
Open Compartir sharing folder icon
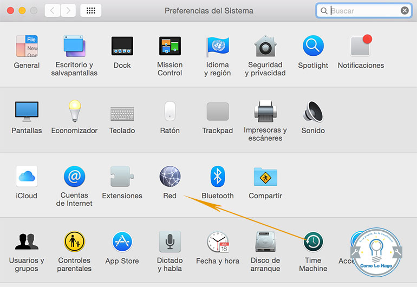tap(265, 177)
